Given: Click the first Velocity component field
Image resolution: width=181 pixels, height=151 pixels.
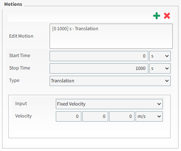Looking at the screenshot, I should 69,116.
